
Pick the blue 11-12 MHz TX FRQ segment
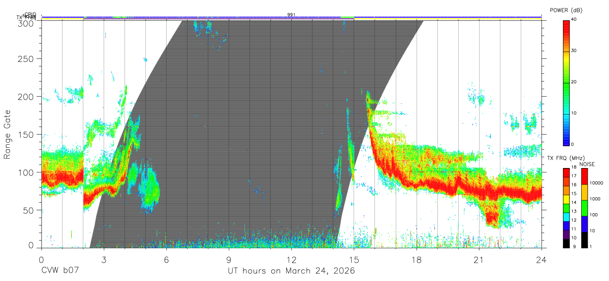566,225
